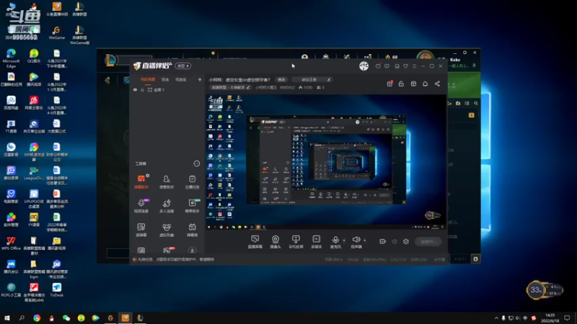
Task: Open the PK tool in toolbox
Action: (167, 250)
